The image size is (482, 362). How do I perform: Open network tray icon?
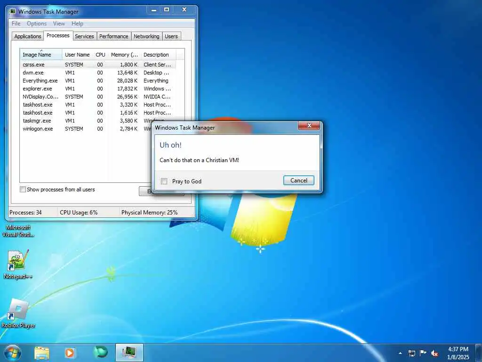(411, 353)
